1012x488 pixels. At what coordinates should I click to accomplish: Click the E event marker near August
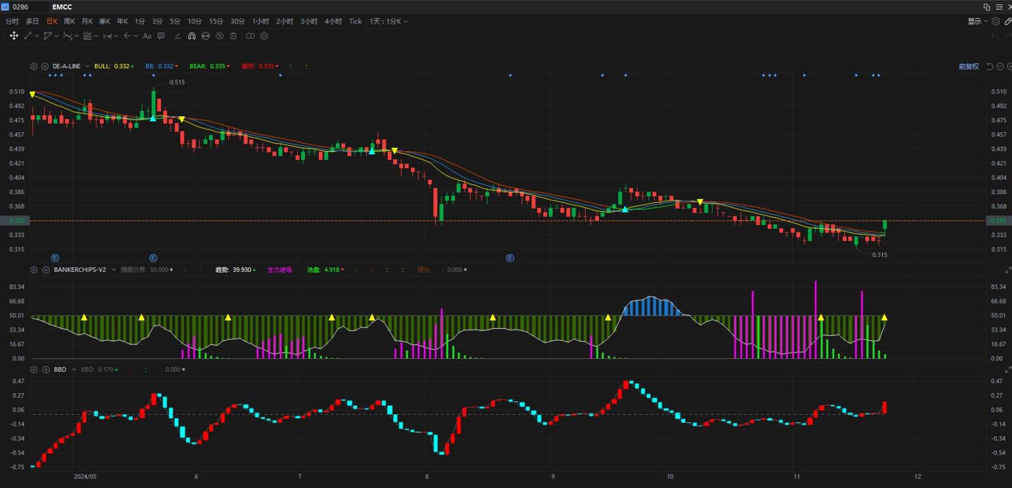(x=510, y=258)
